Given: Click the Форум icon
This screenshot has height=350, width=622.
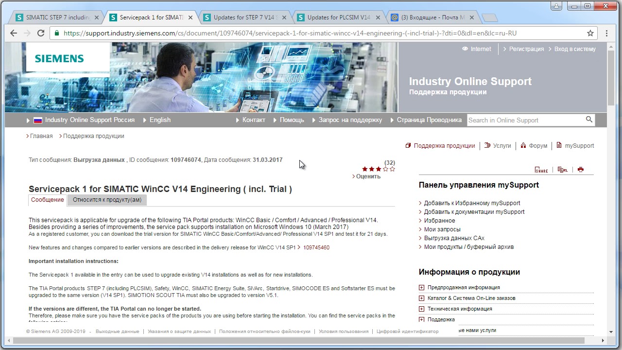Looking at the screenshot, I should click(x=523, y=145).
